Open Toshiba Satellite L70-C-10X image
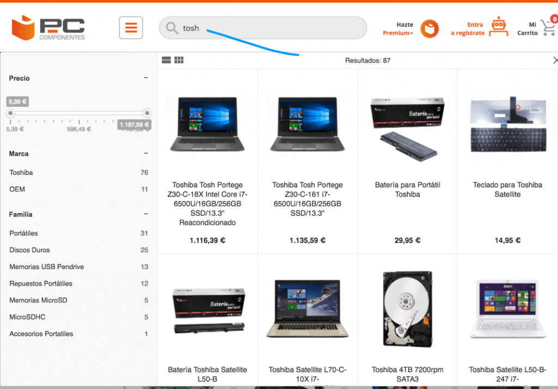This screenshot has height=389, width=558. click(x=307, y=308)
